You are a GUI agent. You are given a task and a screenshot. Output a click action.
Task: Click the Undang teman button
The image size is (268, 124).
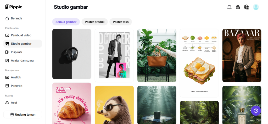[x=23, y=114]
